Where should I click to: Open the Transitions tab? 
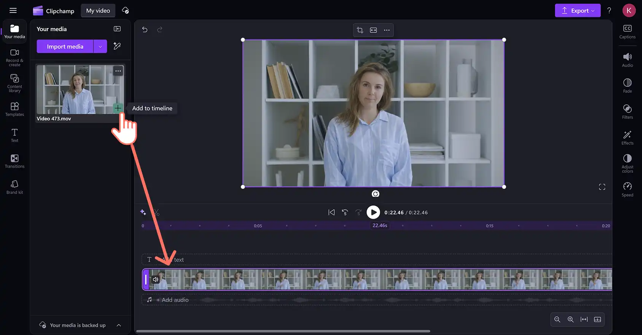click(14, 161)
